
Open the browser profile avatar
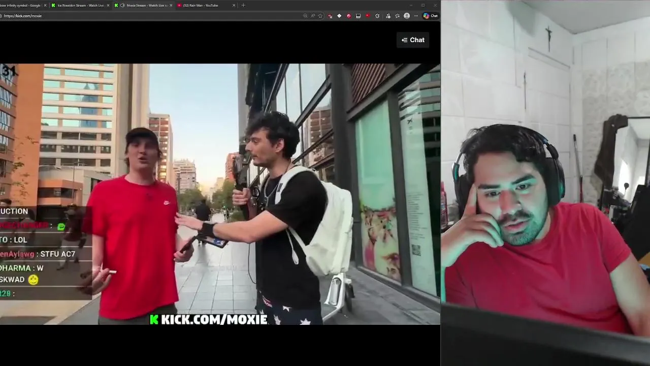click(x=406, y=16)
